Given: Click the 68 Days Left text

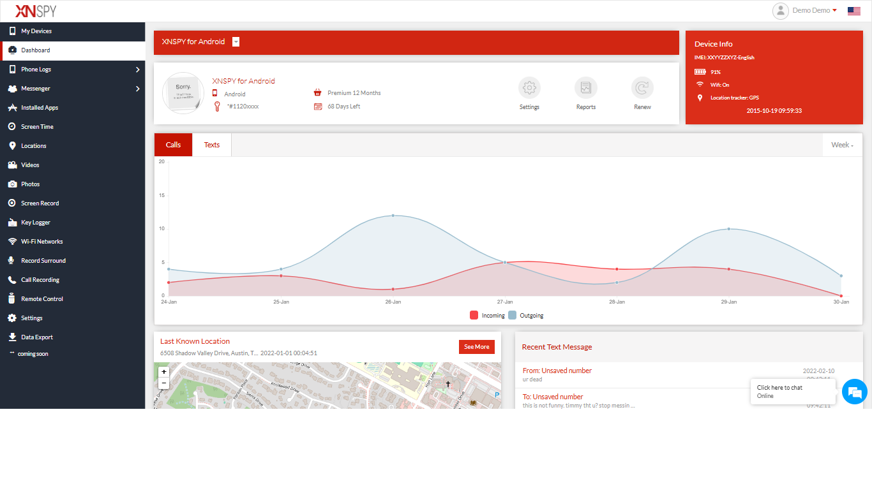Looking at the screenshot, I should pos(344,107).
